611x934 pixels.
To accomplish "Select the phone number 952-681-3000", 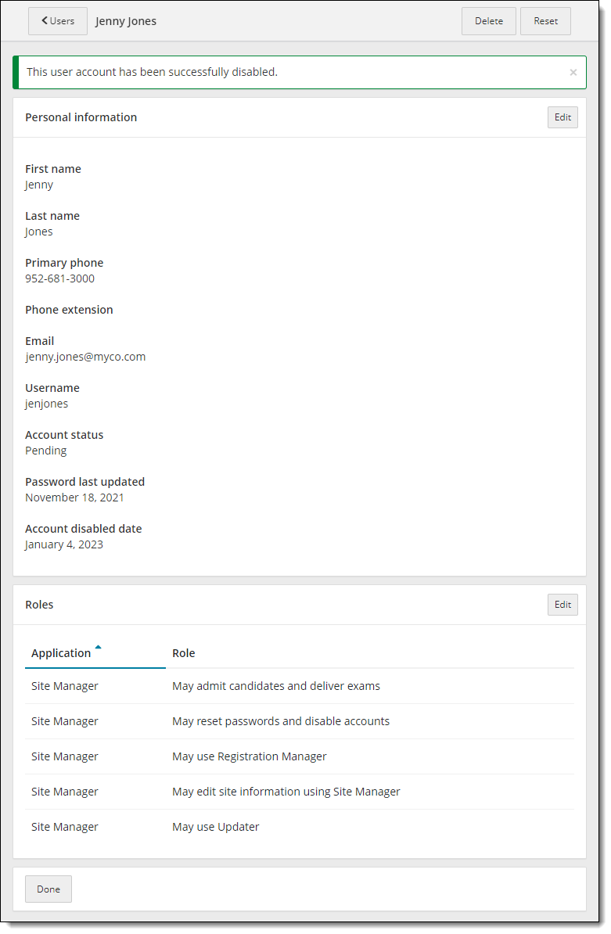I will pyautogui.click(x=59, y=278).
